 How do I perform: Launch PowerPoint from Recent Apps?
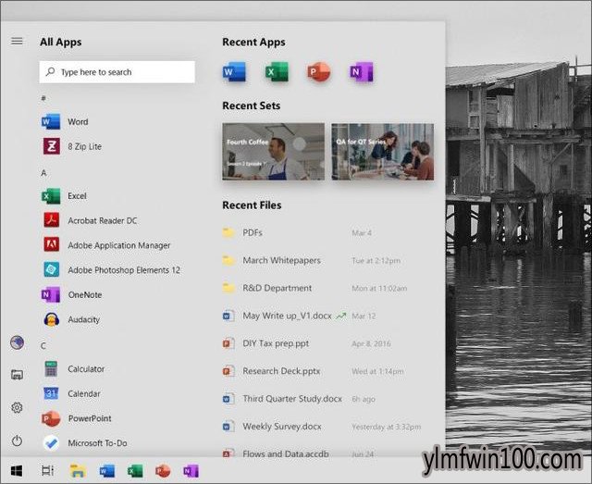(319, 72)
